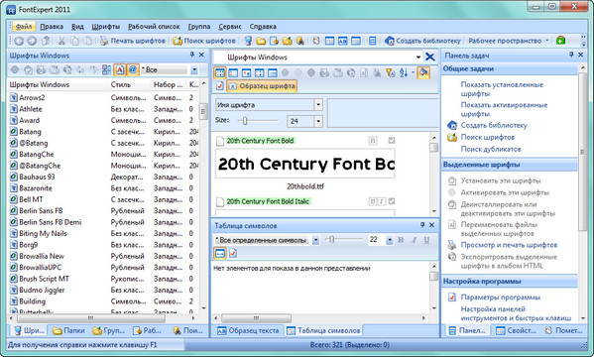The image size is (594, 357).
Task: Click Bold icon in character table toolbar
Action: pyautogui.click(x=401, y=240)
